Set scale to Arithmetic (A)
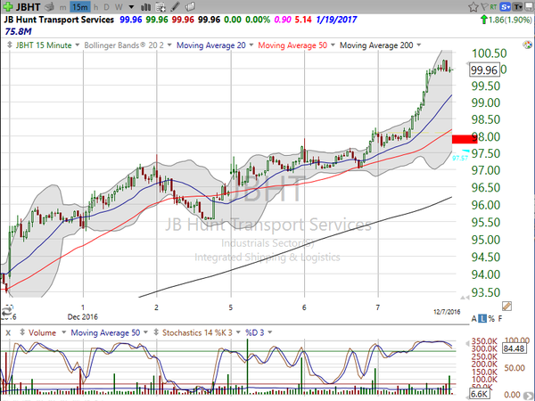Screen dimensions: 535x401 (x=474, y=318)
